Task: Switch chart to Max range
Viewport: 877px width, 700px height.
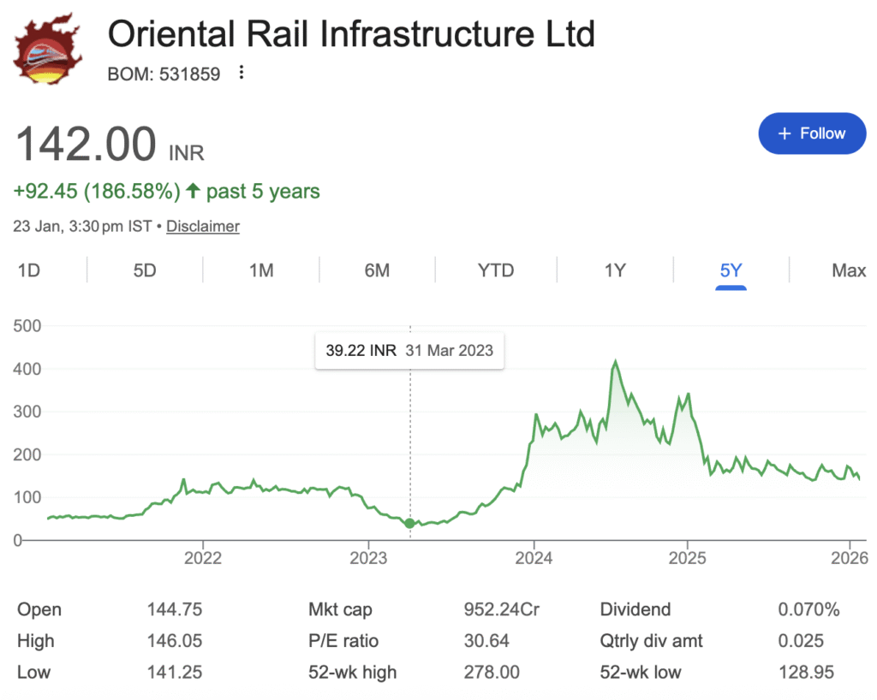Action: point(849,270)
